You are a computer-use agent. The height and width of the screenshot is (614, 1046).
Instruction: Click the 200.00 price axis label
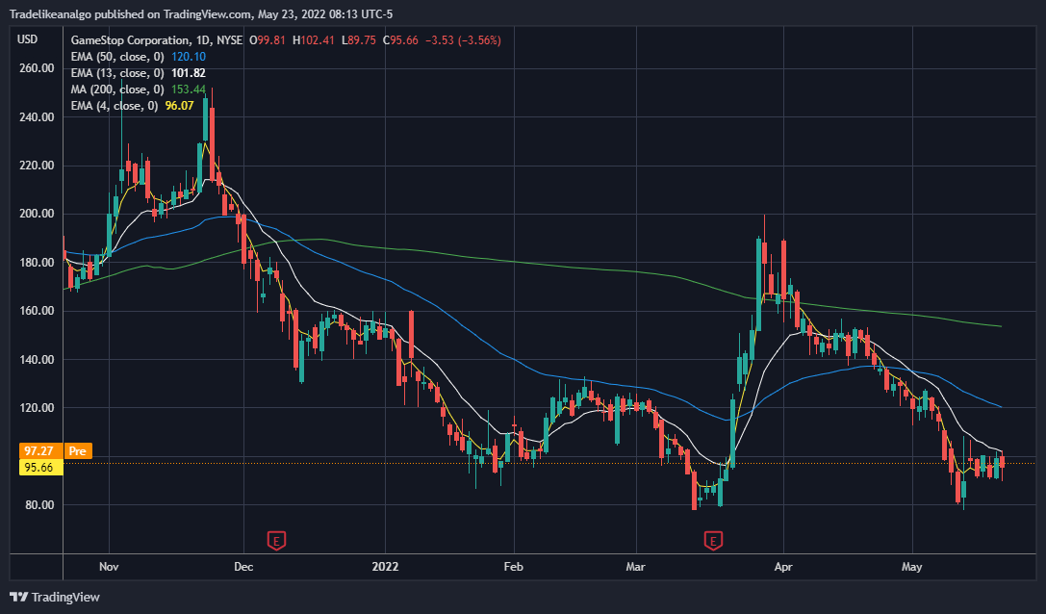point(38,214)
